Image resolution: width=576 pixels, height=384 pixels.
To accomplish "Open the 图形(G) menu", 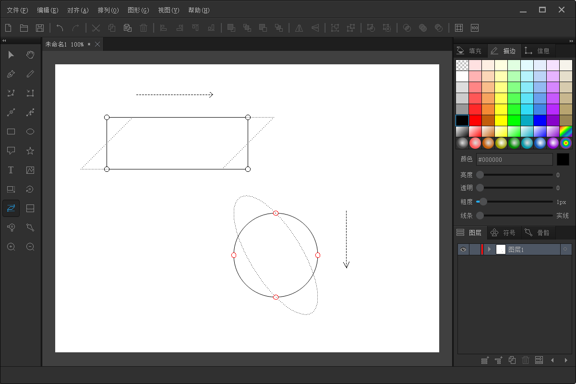I will coord(138,10).
